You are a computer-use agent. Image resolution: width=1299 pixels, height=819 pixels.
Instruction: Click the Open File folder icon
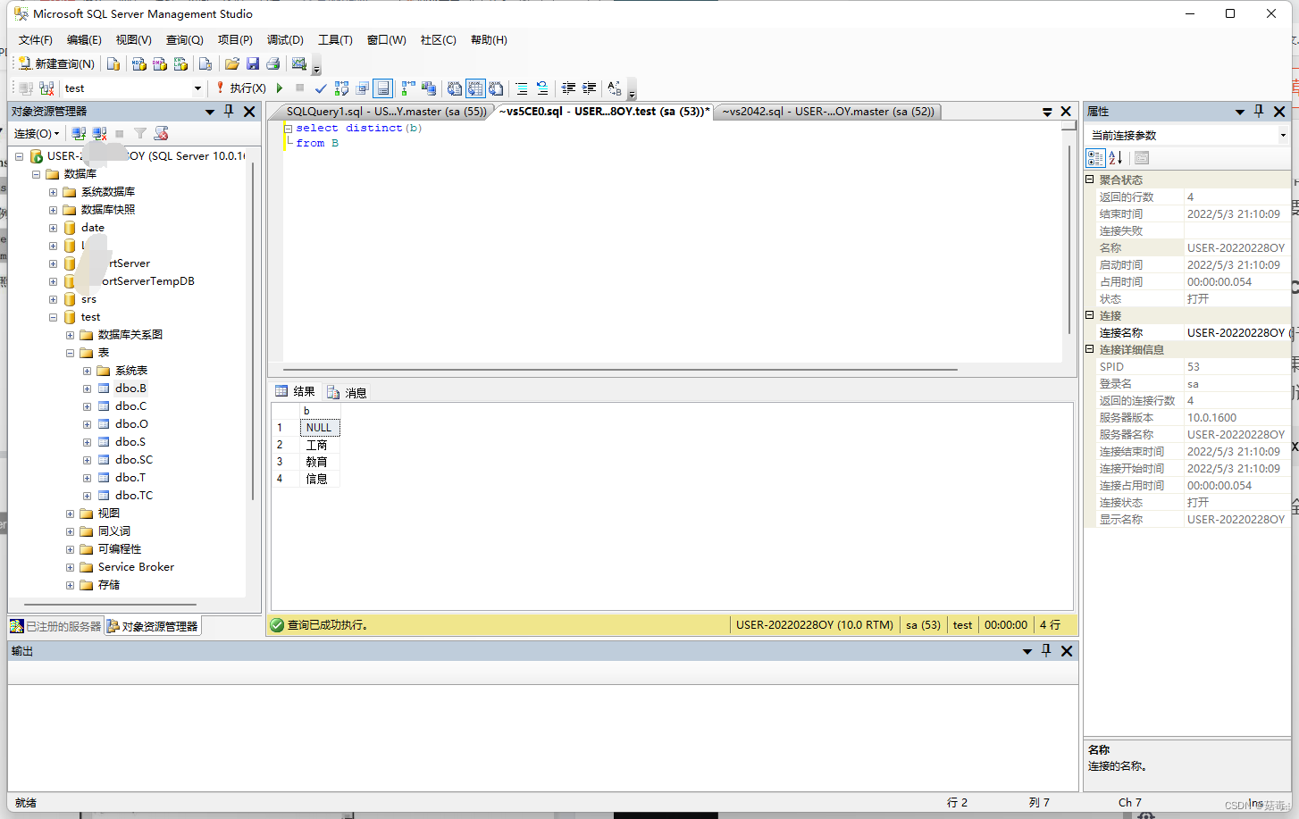pyautogui.click(x=232, y=63)
